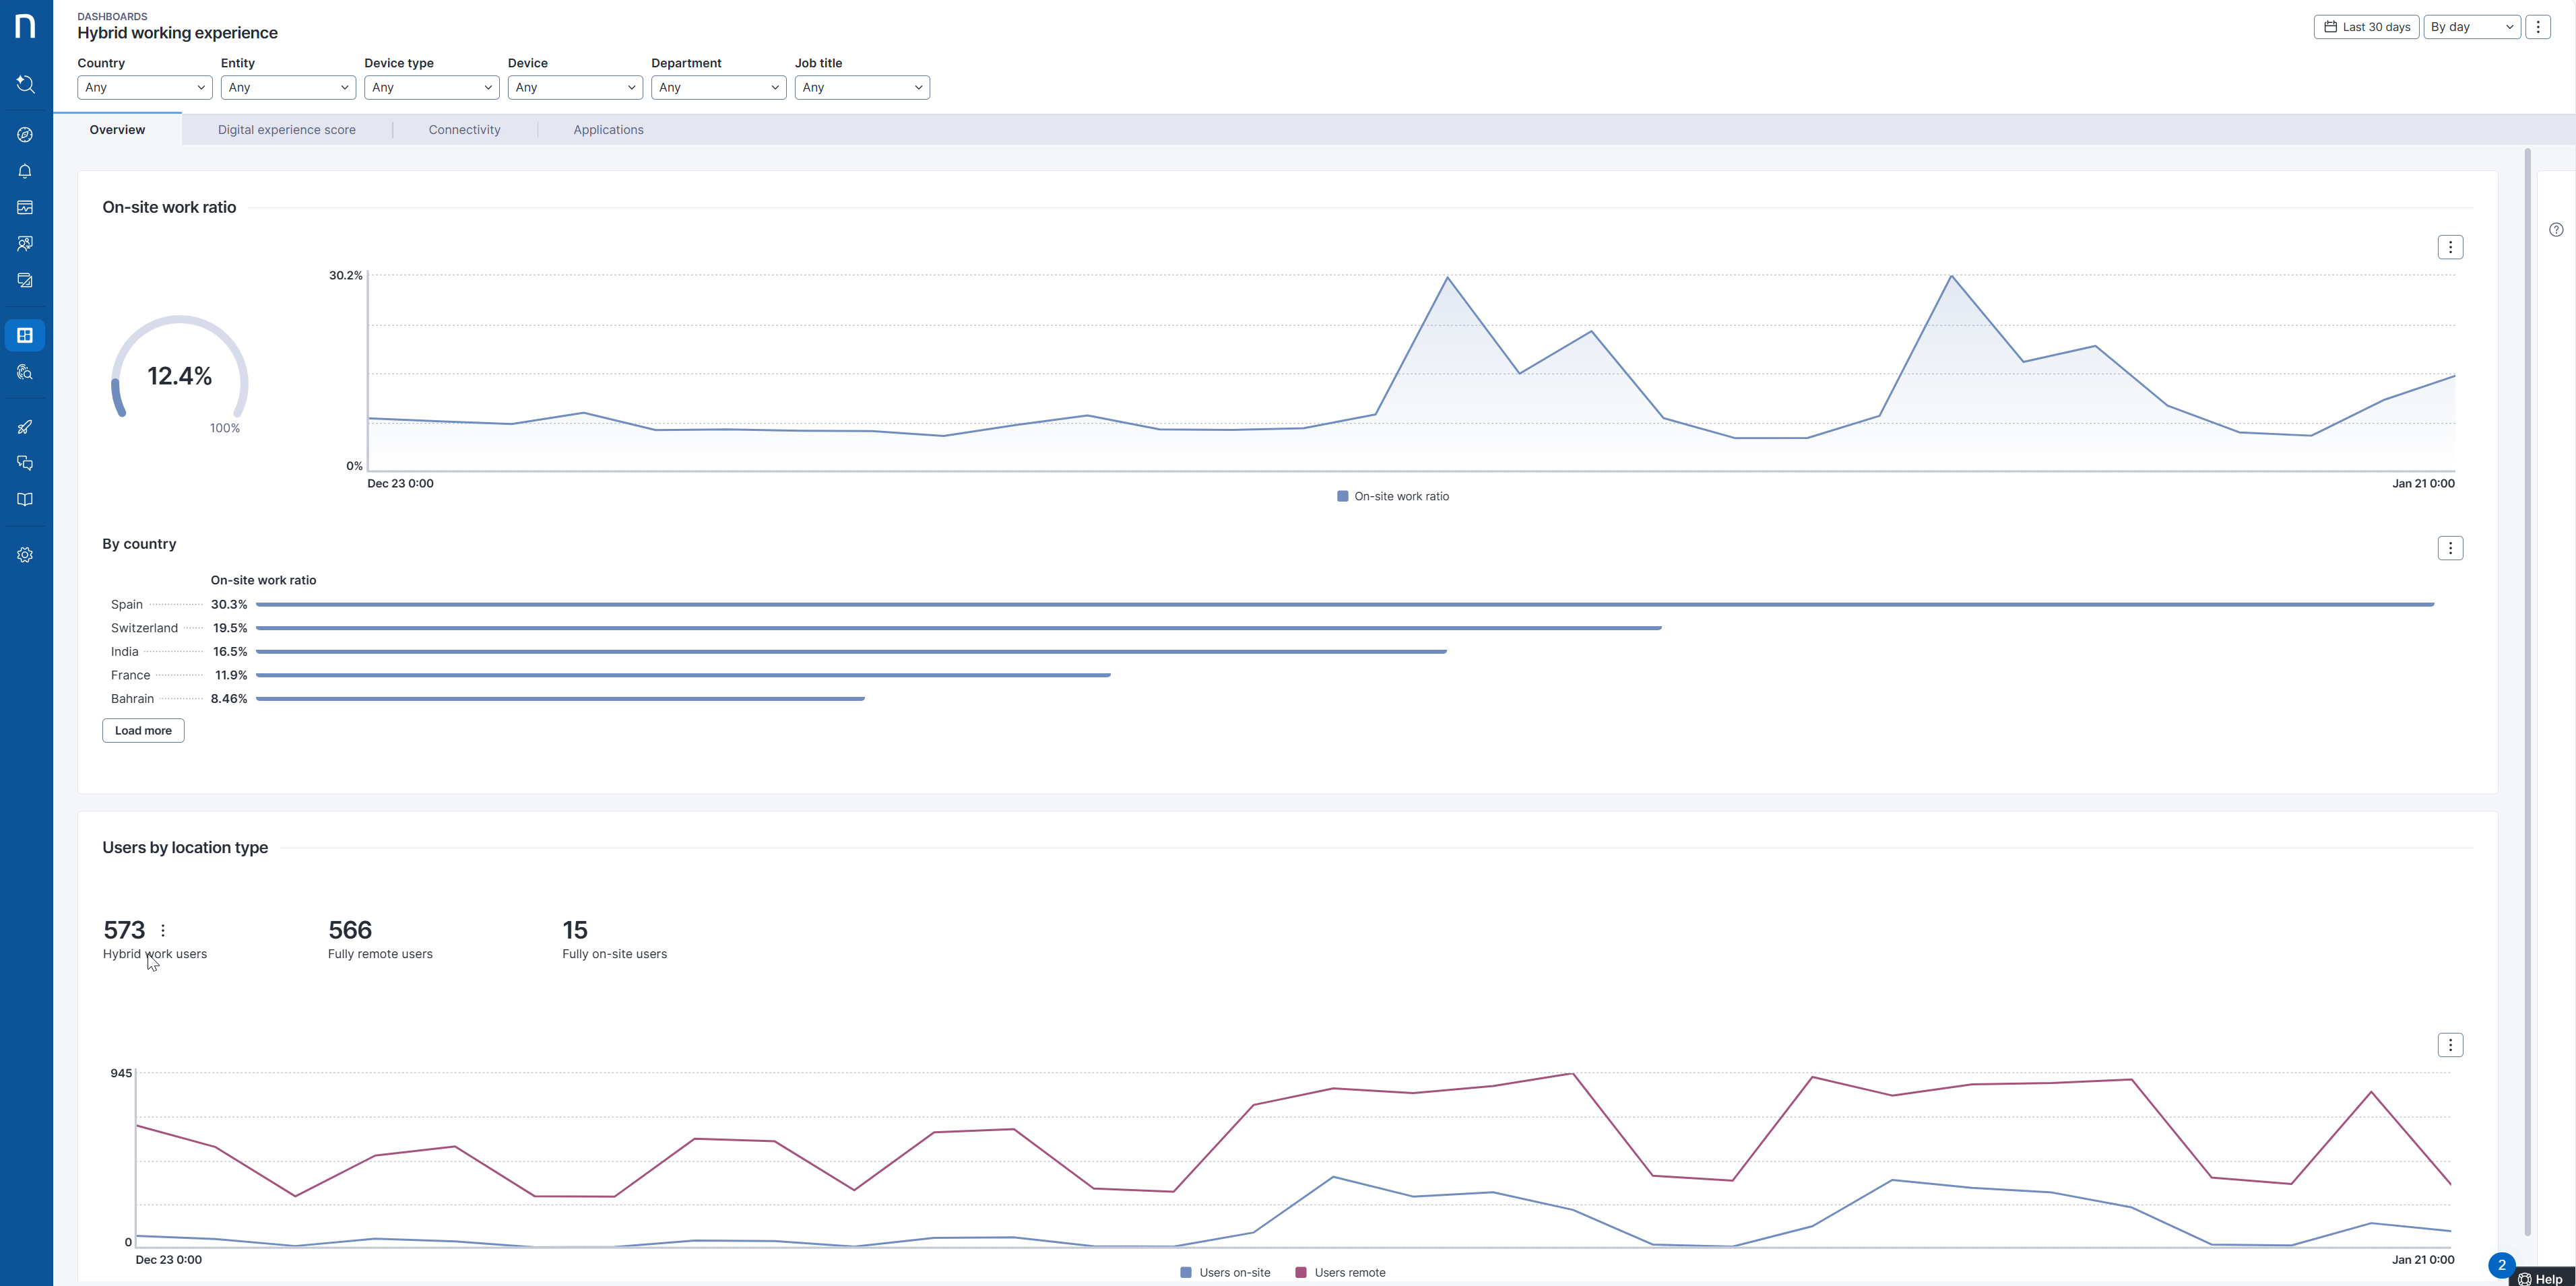Click the fingerprint search icon in sidebar
This screenshot has width=2576, height=1286.
[x=26, y=372]
